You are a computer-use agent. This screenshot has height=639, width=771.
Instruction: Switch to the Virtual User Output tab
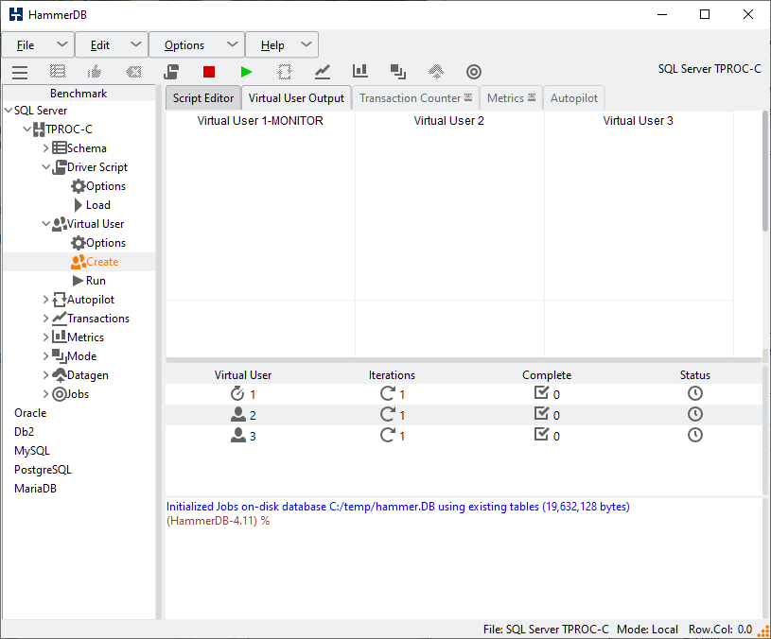click(x=296, y=97)
